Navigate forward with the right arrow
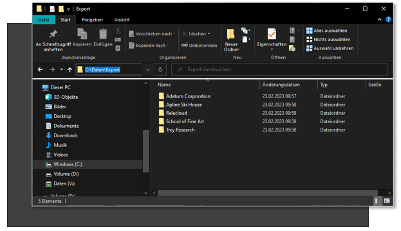Image resolution: width=401 pixels, height=231 pixels. [x=52, y=69]
